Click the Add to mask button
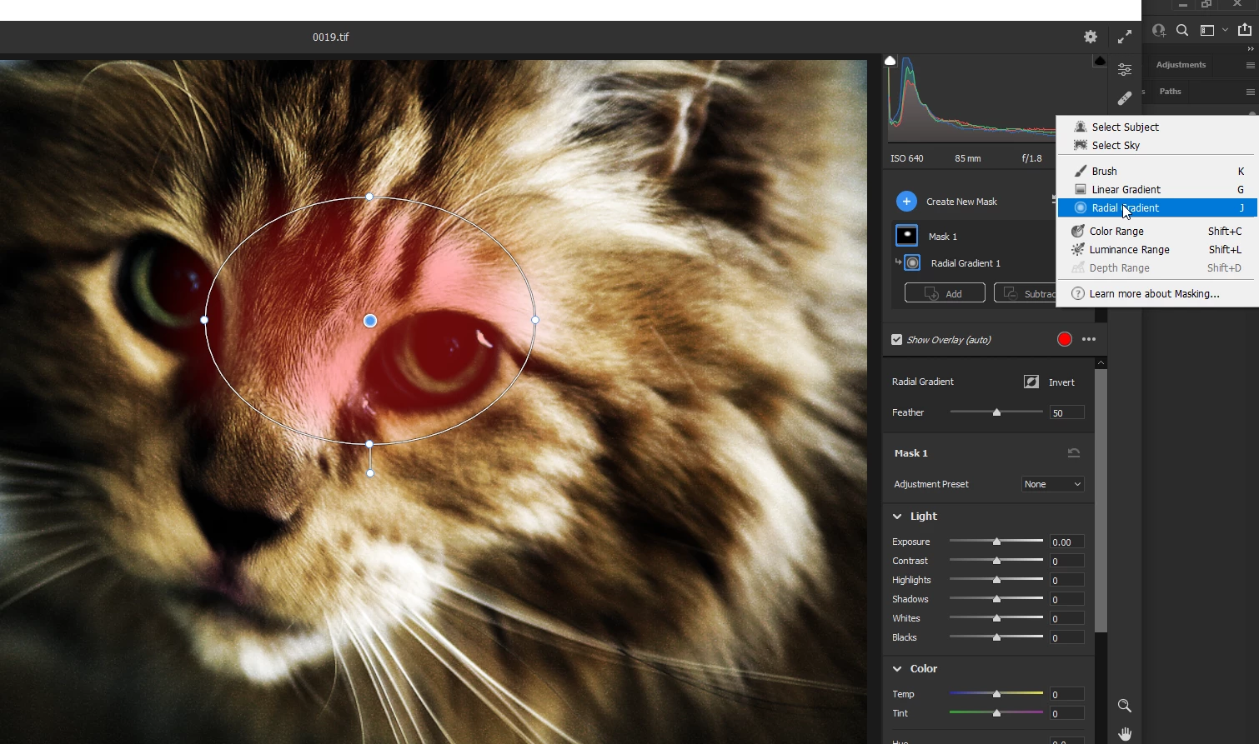Image resolution: width=1259 pixels, height=744 pixels. coord(945,293)
